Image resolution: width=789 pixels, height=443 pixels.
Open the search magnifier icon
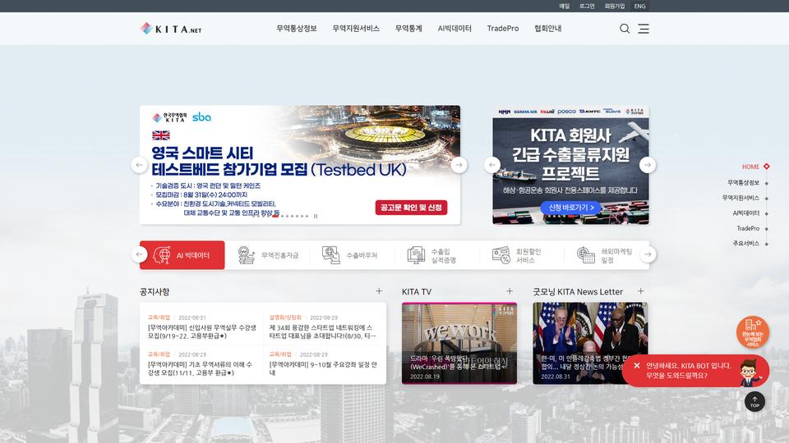tap(625, 29)
